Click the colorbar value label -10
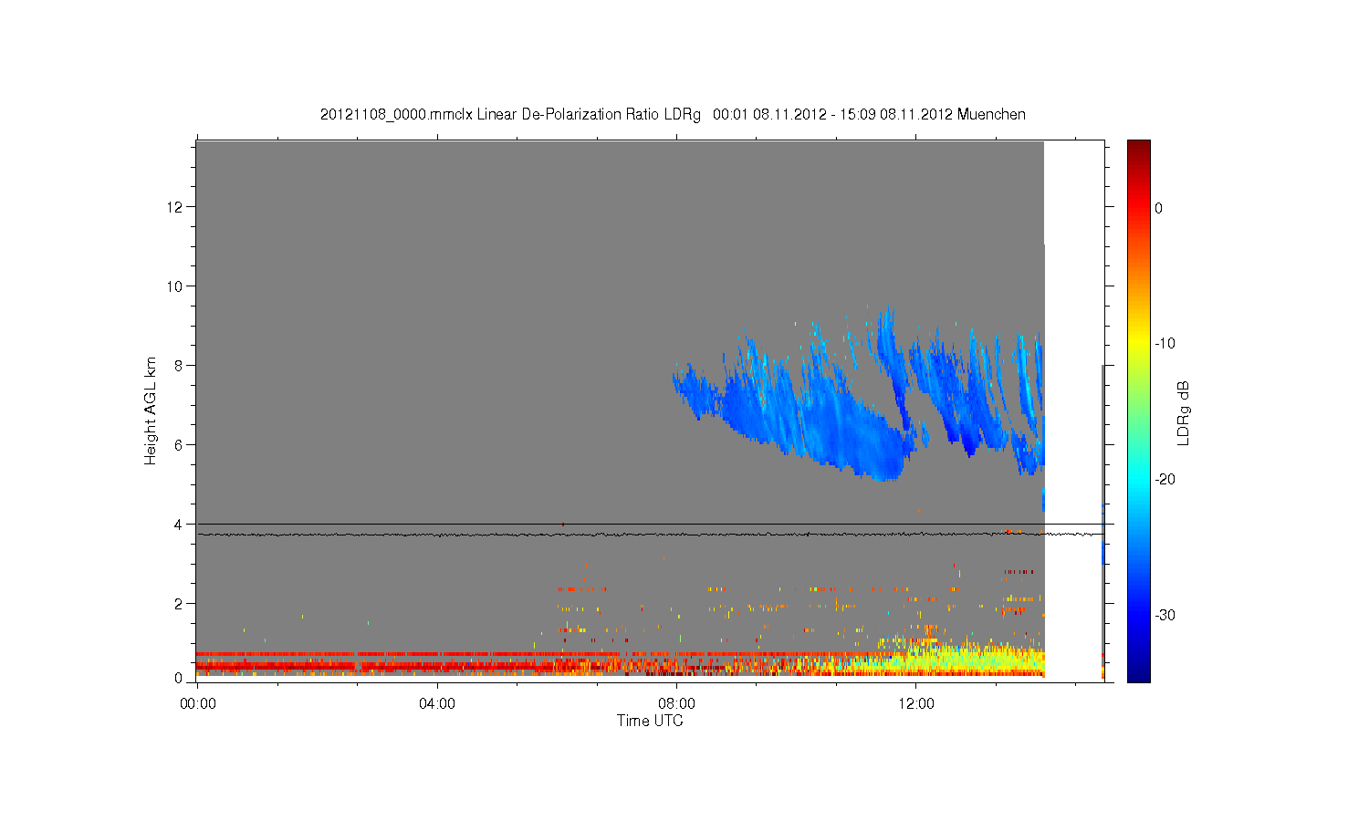 (x=1165, y=344)
